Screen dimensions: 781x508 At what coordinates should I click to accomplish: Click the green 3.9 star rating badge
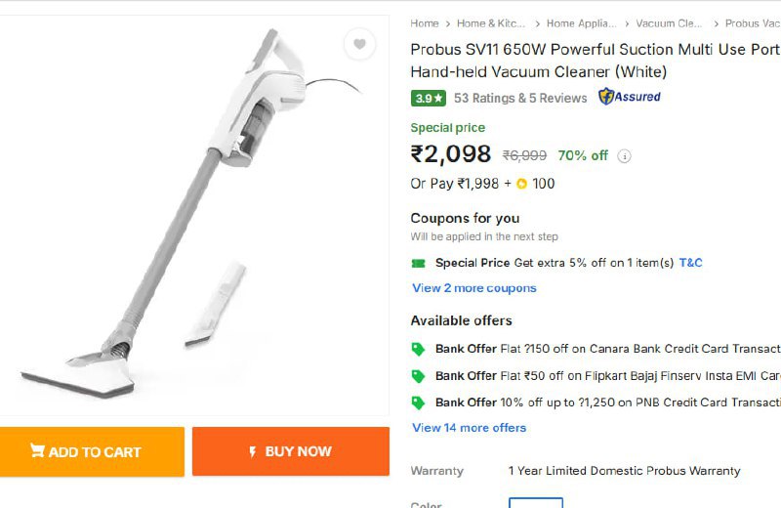(428, 99)
